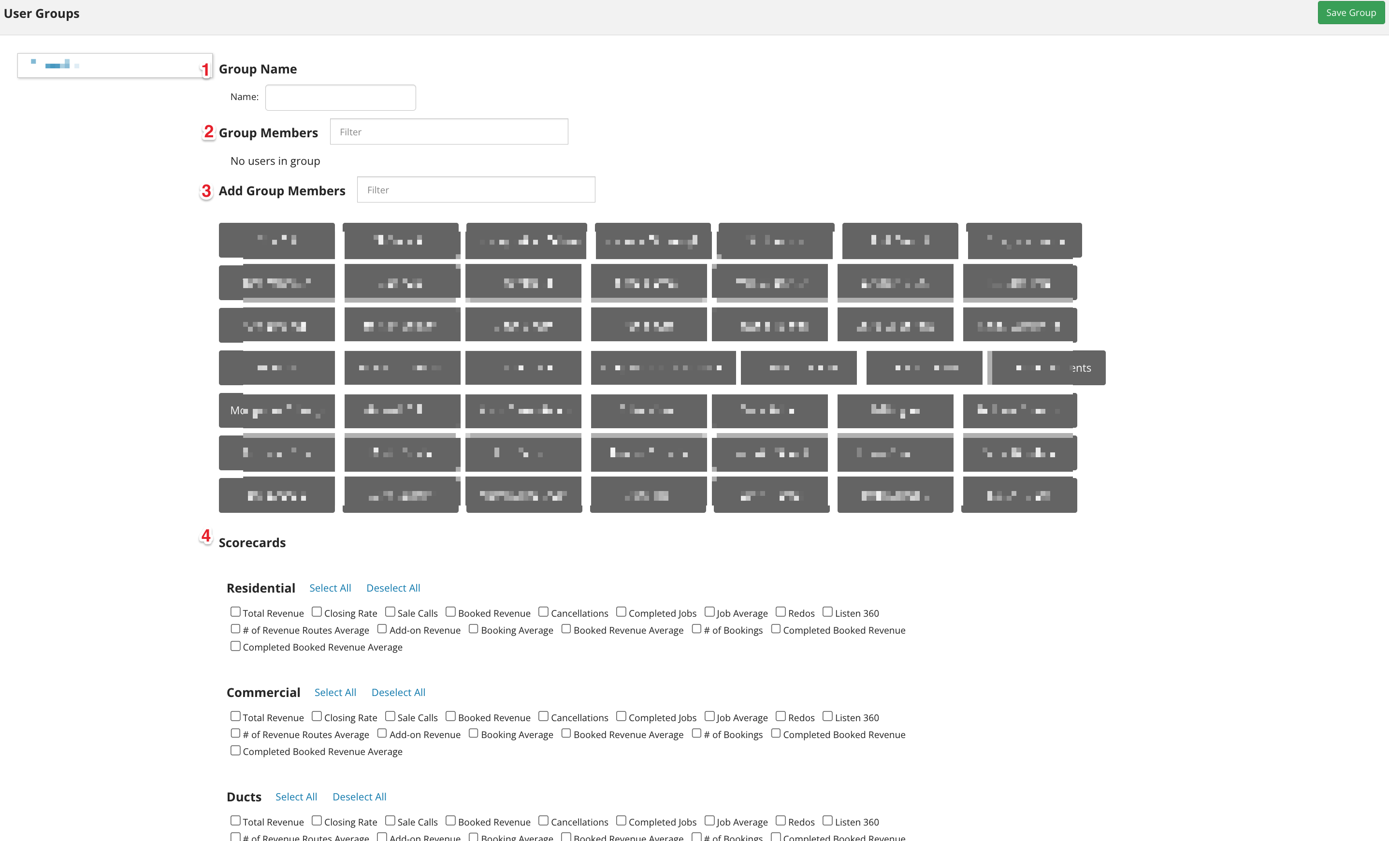Check Commercial Total Revenue checkbox
1389x841 pixels.
[x=236, y=716]
